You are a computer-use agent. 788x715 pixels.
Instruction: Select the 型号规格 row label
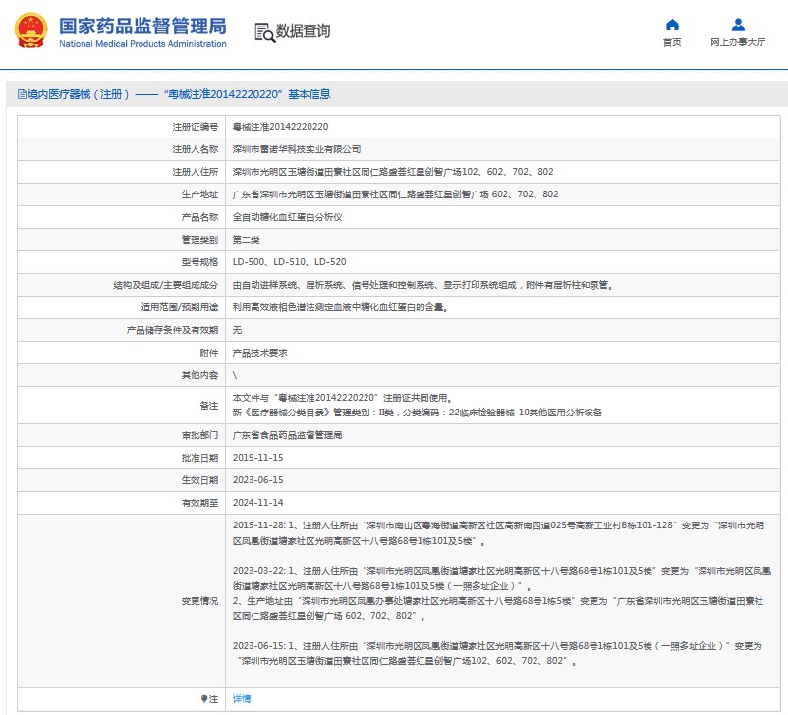[199, 262]
